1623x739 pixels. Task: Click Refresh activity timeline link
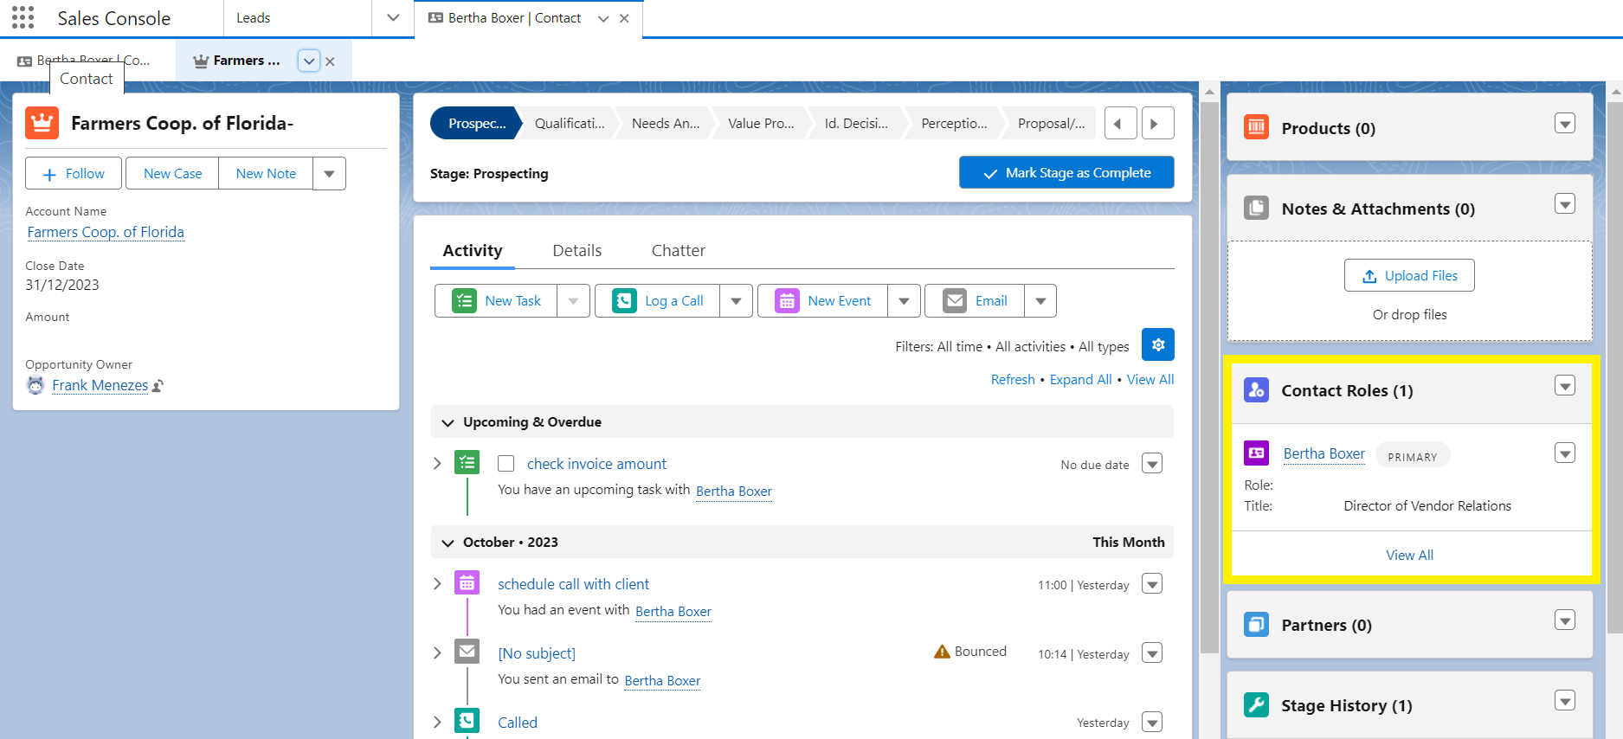(1013, 379)
